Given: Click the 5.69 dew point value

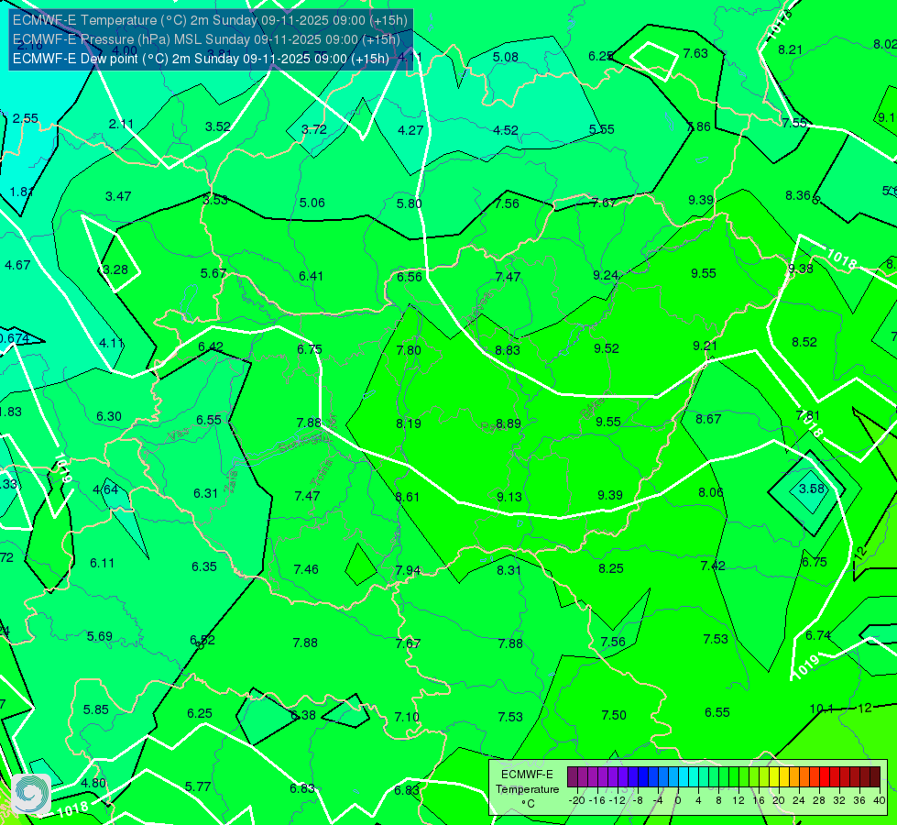Looking at the screenshot, I should tap(100, 637).
